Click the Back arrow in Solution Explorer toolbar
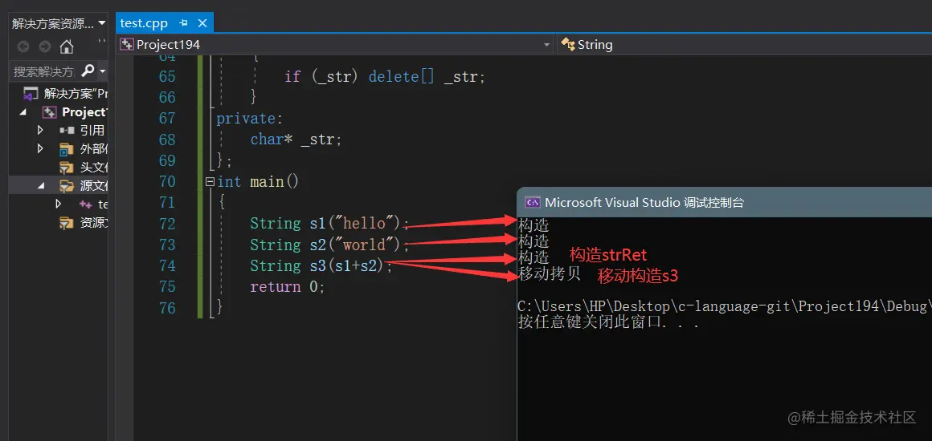Screen dimensions: 932x441 [23, 47]
